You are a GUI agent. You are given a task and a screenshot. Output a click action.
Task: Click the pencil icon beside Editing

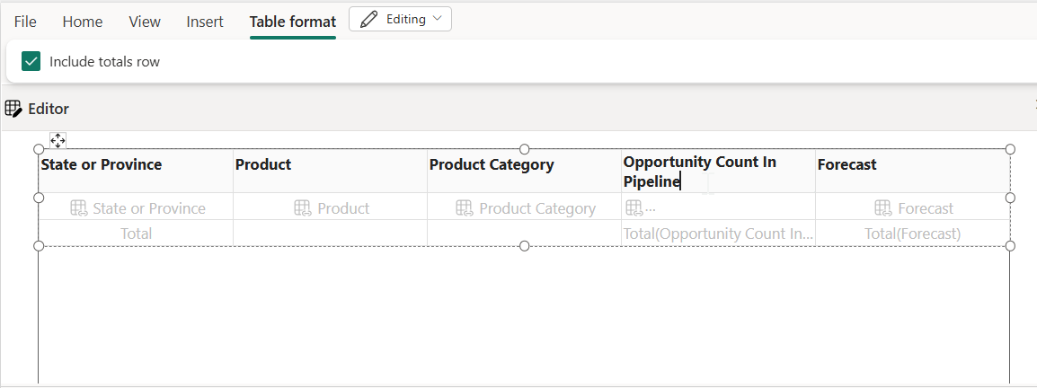coord(368,20)
